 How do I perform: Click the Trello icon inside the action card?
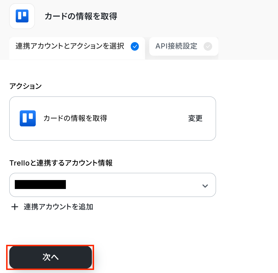pyautogui.click(x=28, y=118)
